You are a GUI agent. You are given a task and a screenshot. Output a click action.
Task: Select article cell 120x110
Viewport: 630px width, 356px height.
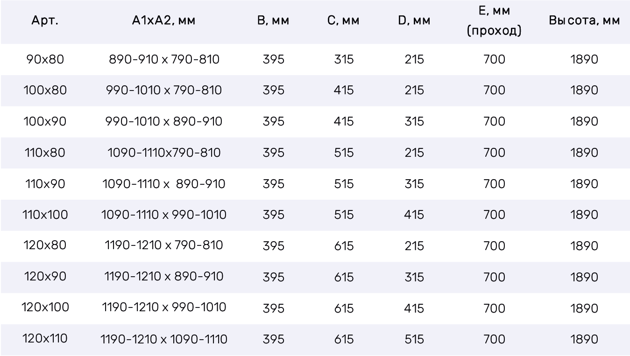tap(45, 339)
